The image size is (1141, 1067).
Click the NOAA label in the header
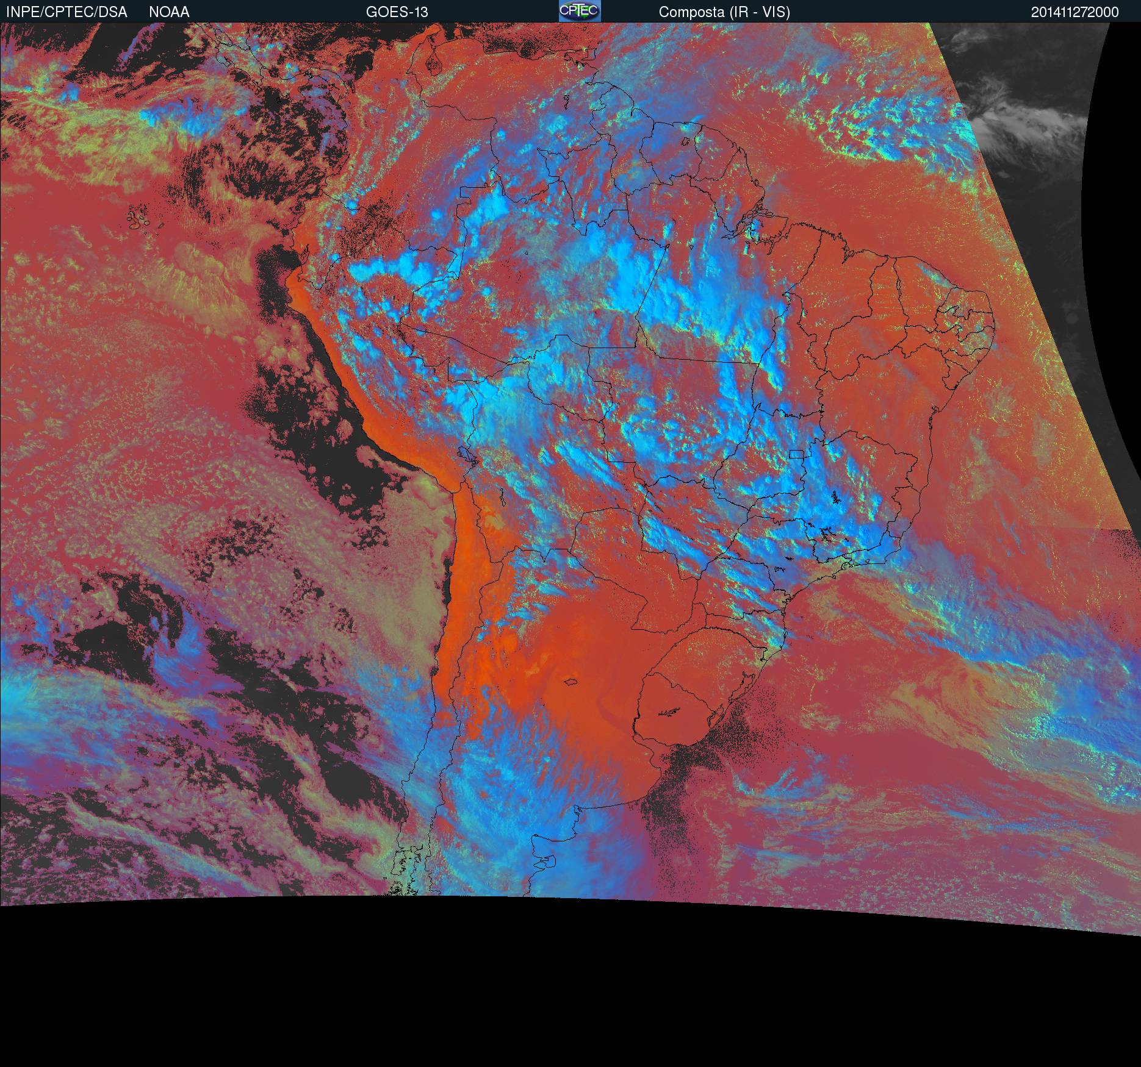pyautogui.click(x=169, y=12)
